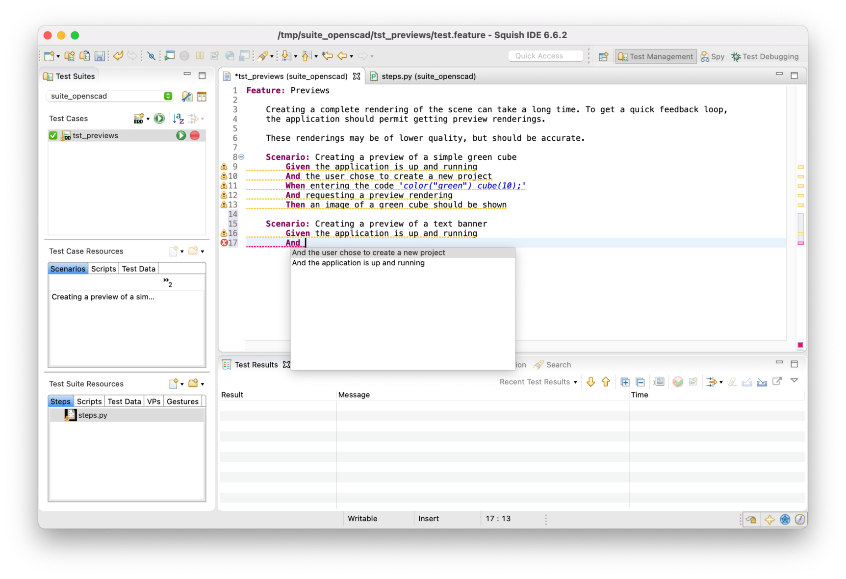This screenshot has height=579, width=846.
Task: Run all test cases with the Test Cases play icon
Action: (x=159, y=119)
